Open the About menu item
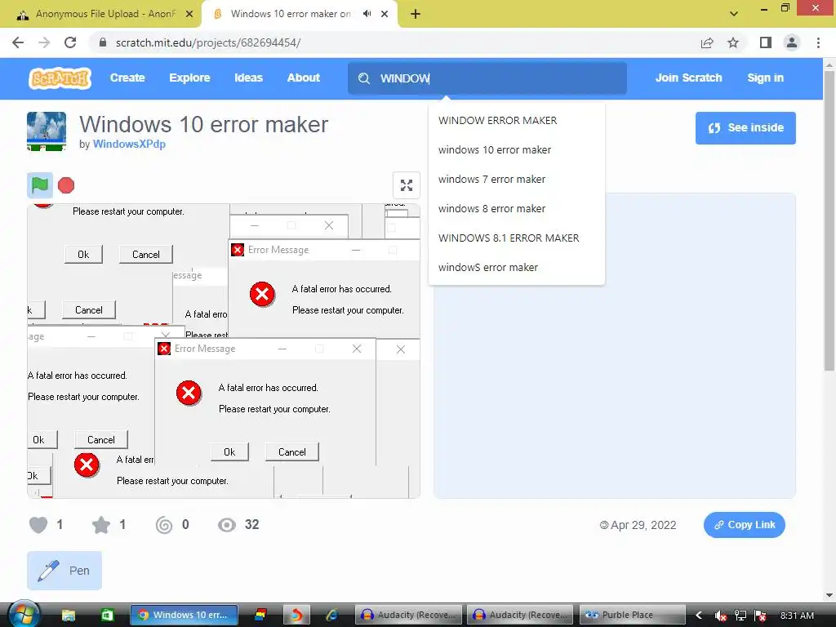The width and height of the screenshot is (836, 627). [304, 78]
